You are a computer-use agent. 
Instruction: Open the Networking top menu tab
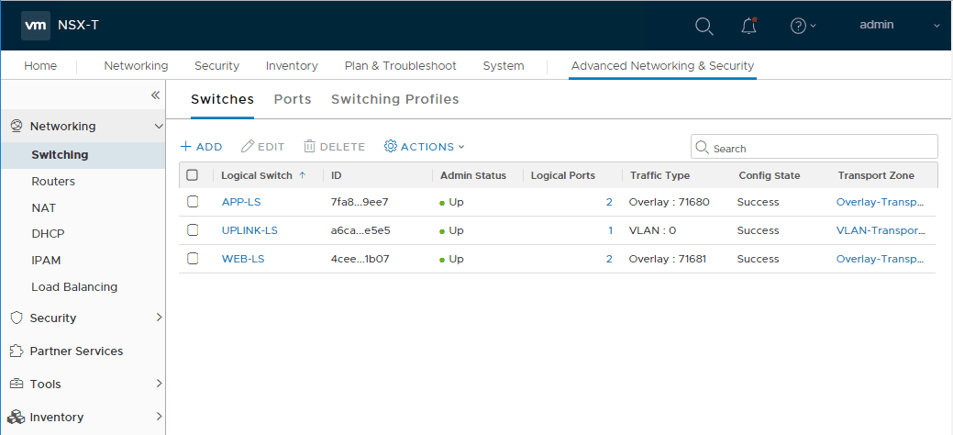tap(136, 66)
